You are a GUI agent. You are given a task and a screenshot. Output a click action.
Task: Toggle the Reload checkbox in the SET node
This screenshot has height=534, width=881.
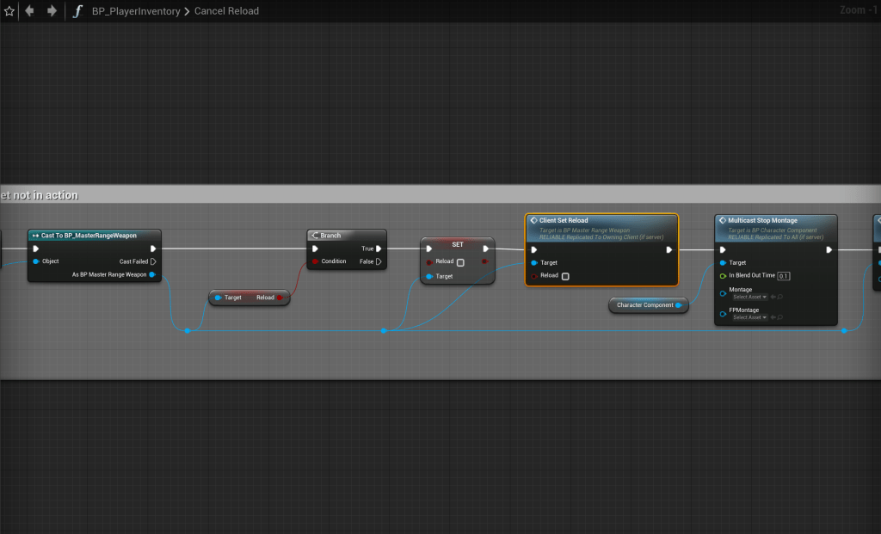pyautogui.click(x=460, y=262)
